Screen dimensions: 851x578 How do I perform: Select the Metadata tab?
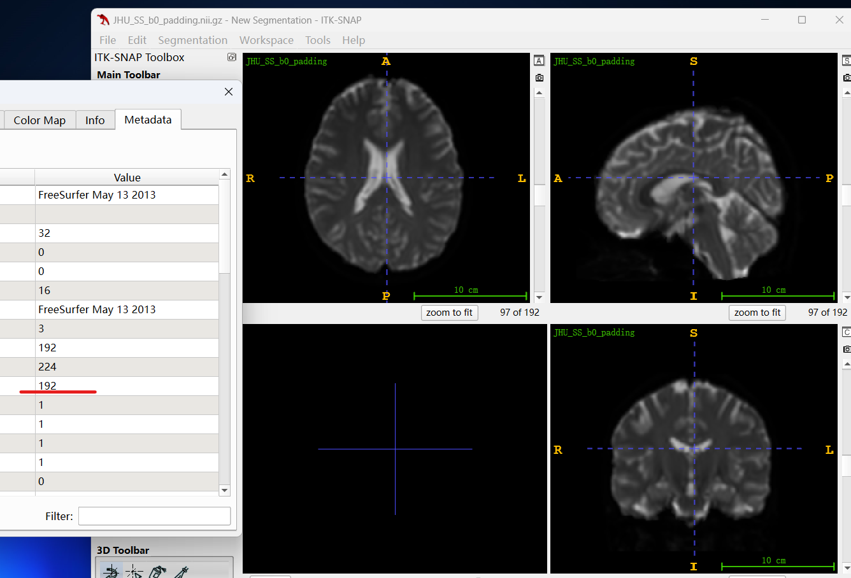pos(148,120)
